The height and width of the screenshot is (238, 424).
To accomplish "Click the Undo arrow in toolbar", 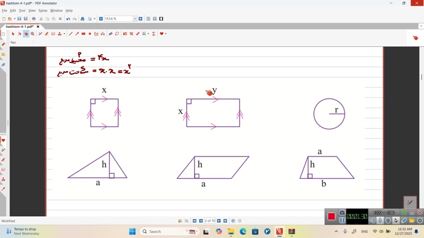I will (68, 19).
